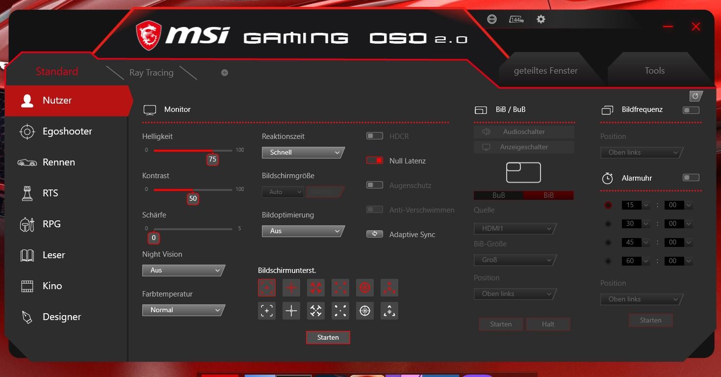Select the red triangle-dots crosshair
This screenshot has height=377, width=721.
click(389, 288)
